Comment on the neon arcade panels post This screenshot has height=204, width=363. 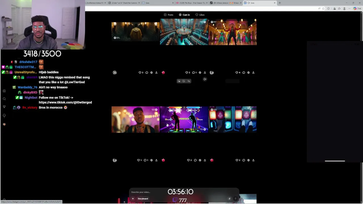(x=244, y=160)
